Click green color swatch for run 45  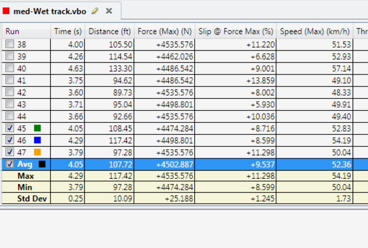[x=37, y=128]
